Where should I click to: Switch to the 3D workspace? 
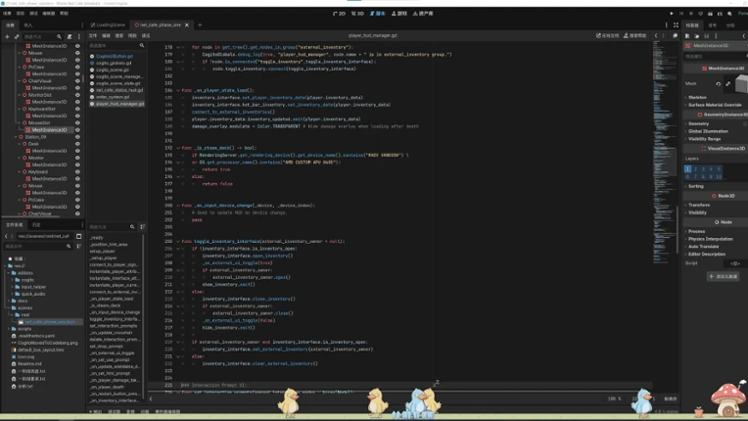tap(357, 14)
